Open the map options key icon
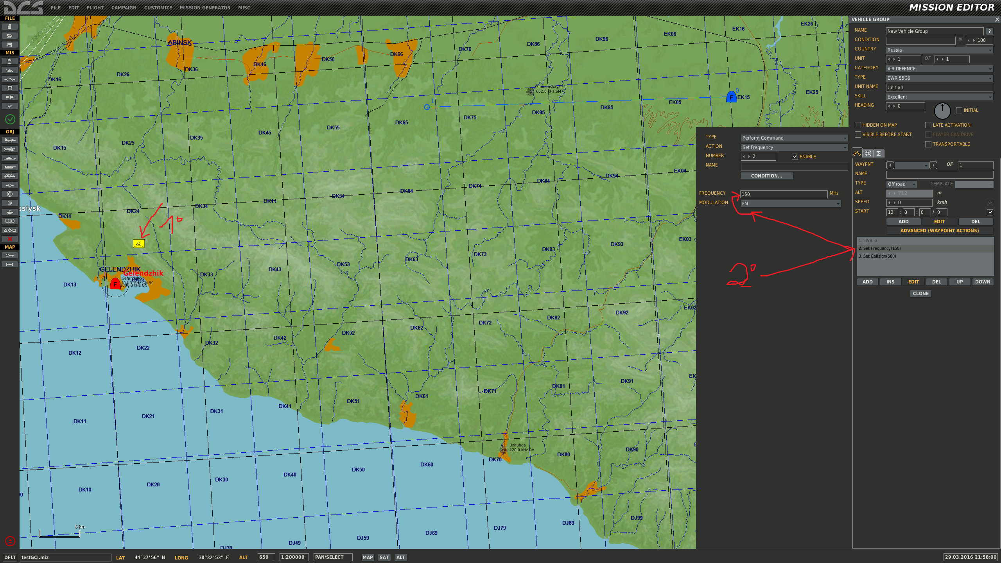Image resolution: width=1001 pixels, height=563 pixels. click(10, 255)
